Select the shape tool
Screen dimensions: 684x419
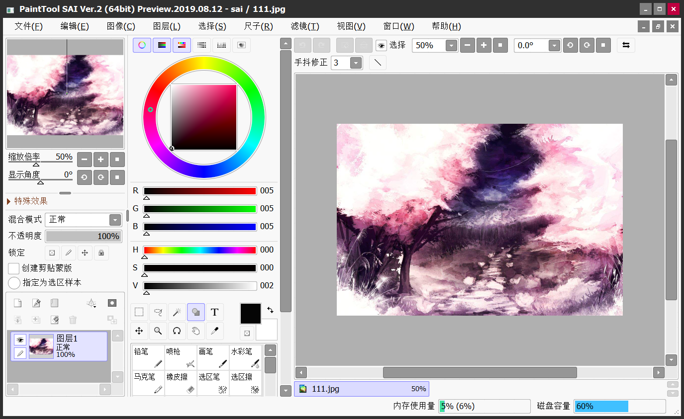pos(196,312)
